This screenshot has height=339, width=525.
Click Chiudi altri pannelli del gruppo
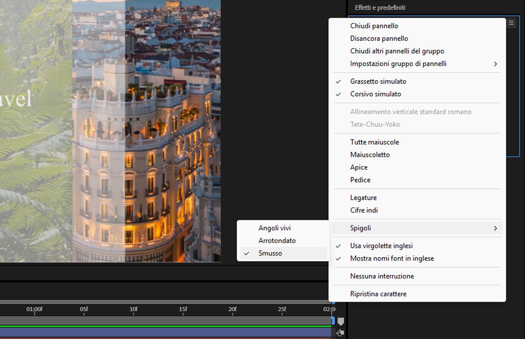pyautogui.click(x=397, y=51)
